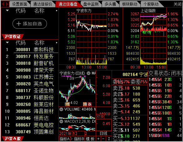The height and width of the screenshot is (142, 183).
Task: Zoom in chart with plus button
Action: pos(99,139)
